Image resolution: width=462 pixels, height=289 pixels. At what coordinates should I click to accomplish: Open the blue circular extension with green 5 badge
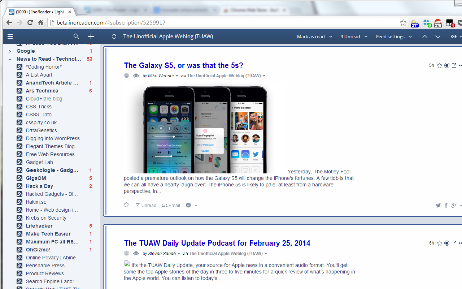click(427, 23)
